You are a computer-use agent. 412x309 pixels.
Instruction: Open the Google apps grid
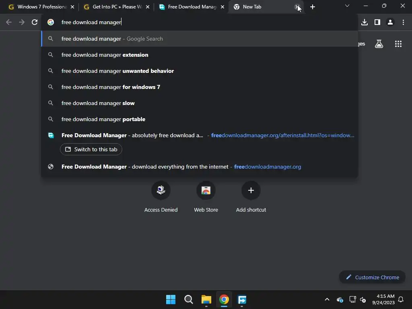pyautogui.click(x=398, y=44)
